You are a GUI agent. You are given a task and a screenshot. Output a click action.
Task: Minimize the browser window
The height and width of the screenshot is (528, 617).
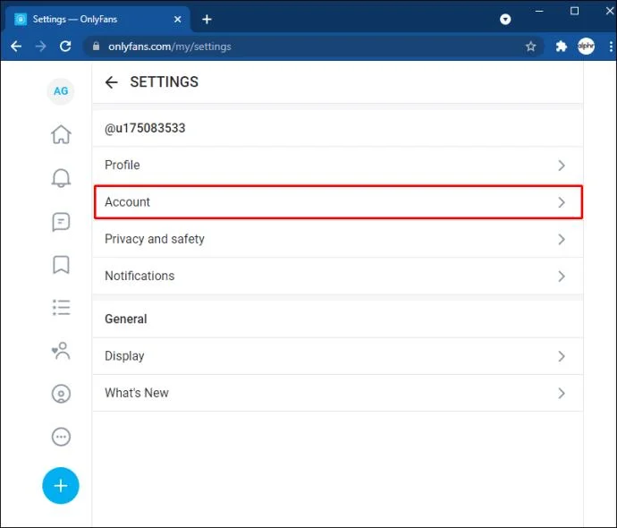[x=539, y=11]
